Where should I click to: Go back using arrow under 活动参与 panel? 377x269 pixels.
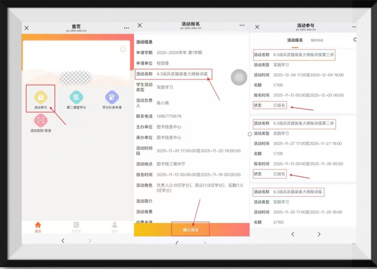click(293, 234)
